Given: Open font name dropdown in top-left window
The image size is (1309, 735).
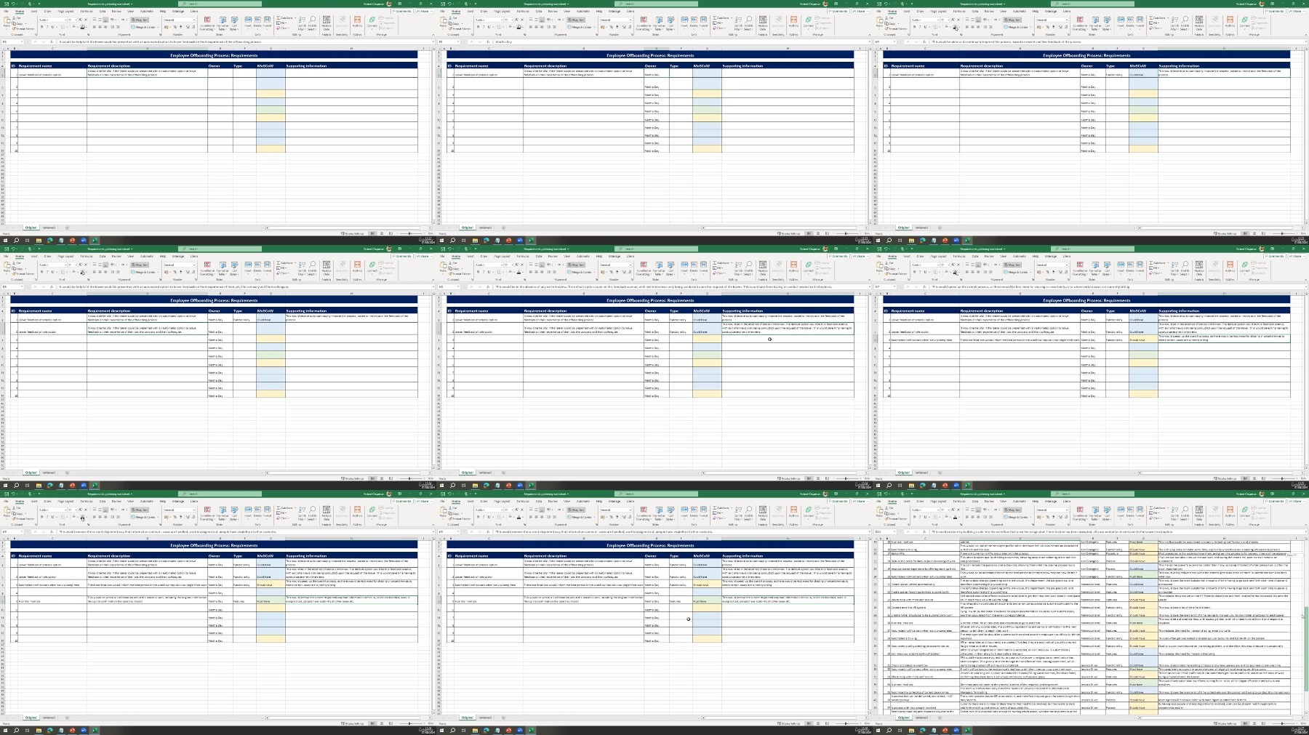Looking at the screenshot, I should pyautogui.click(x=65, y=20).
